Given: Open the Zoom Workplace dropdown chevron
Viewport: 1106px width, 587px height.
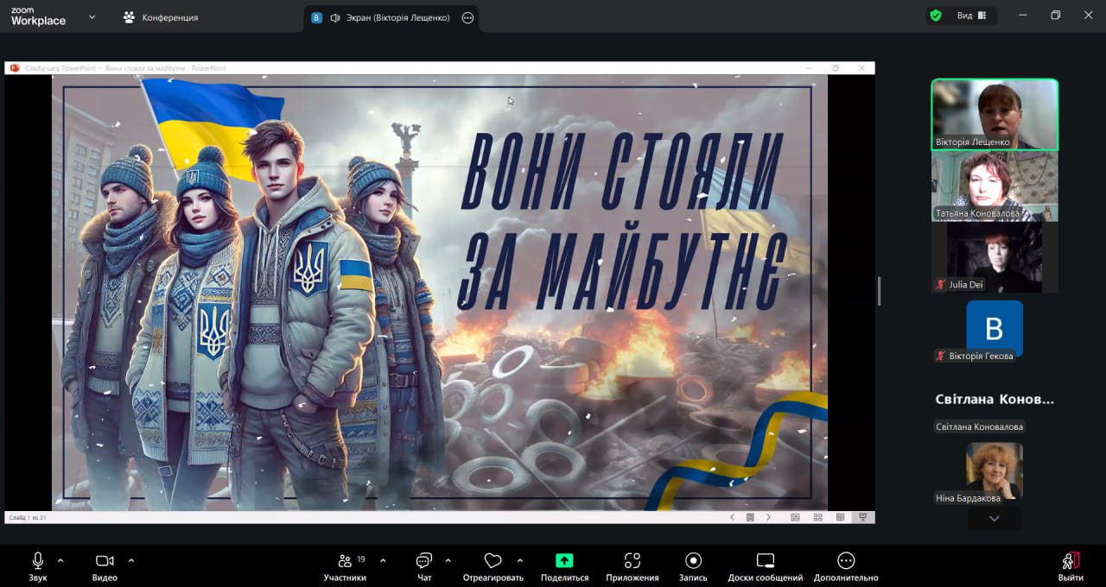Looking at the screenshot, I should 92,16.
